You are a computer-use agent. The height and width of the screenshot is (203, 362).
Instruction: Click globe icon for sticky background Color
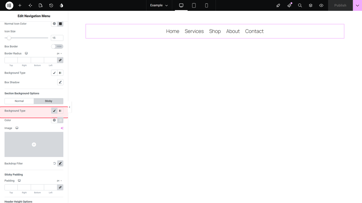[x=54, y=120]
